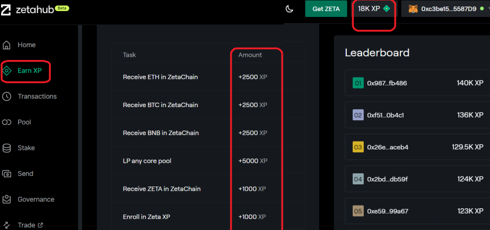Click the Task column header
This screenshot has height=230, width=490.
tap(129, 55)
